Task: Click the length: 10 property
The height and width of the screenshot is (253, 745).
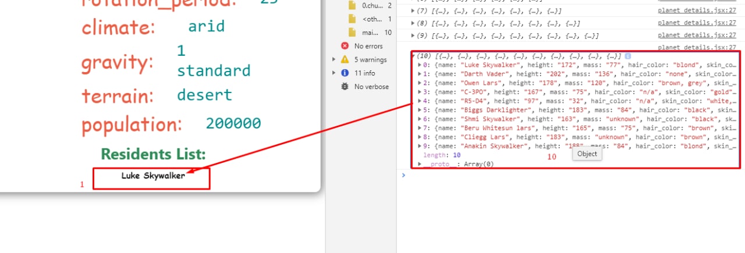Action: point(442,155)
